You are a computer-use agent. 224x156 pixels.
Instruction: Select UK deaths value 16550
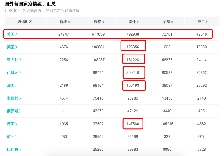tap(202, 47)
